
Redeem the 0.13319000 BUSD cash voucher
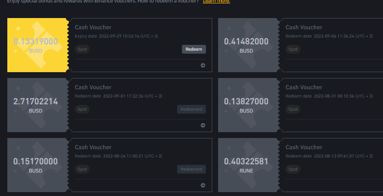(194, 49)
